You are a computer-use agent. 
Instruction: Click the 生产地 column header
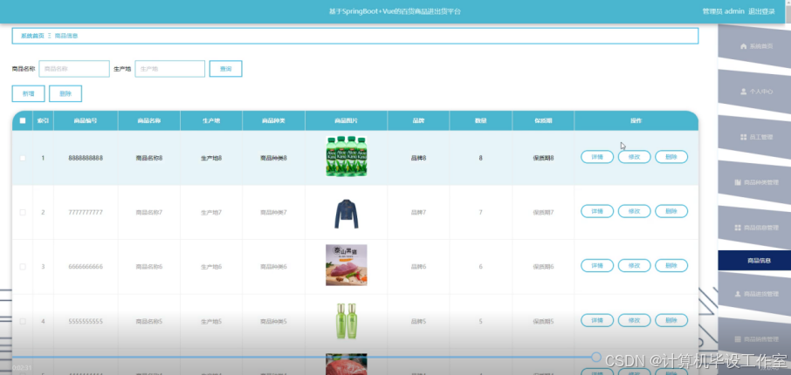pos(211,121)
